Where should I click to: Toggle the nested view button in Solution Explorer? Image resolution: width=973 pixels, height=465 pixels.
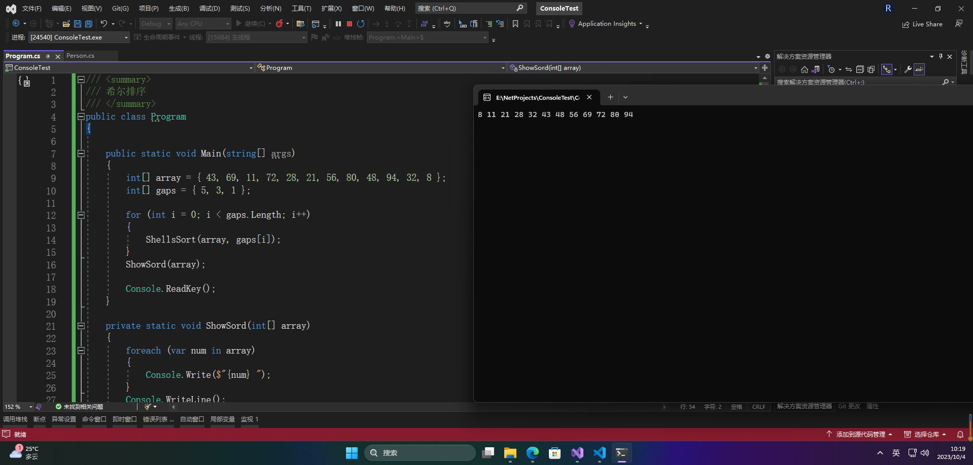(x=886, y=69)
